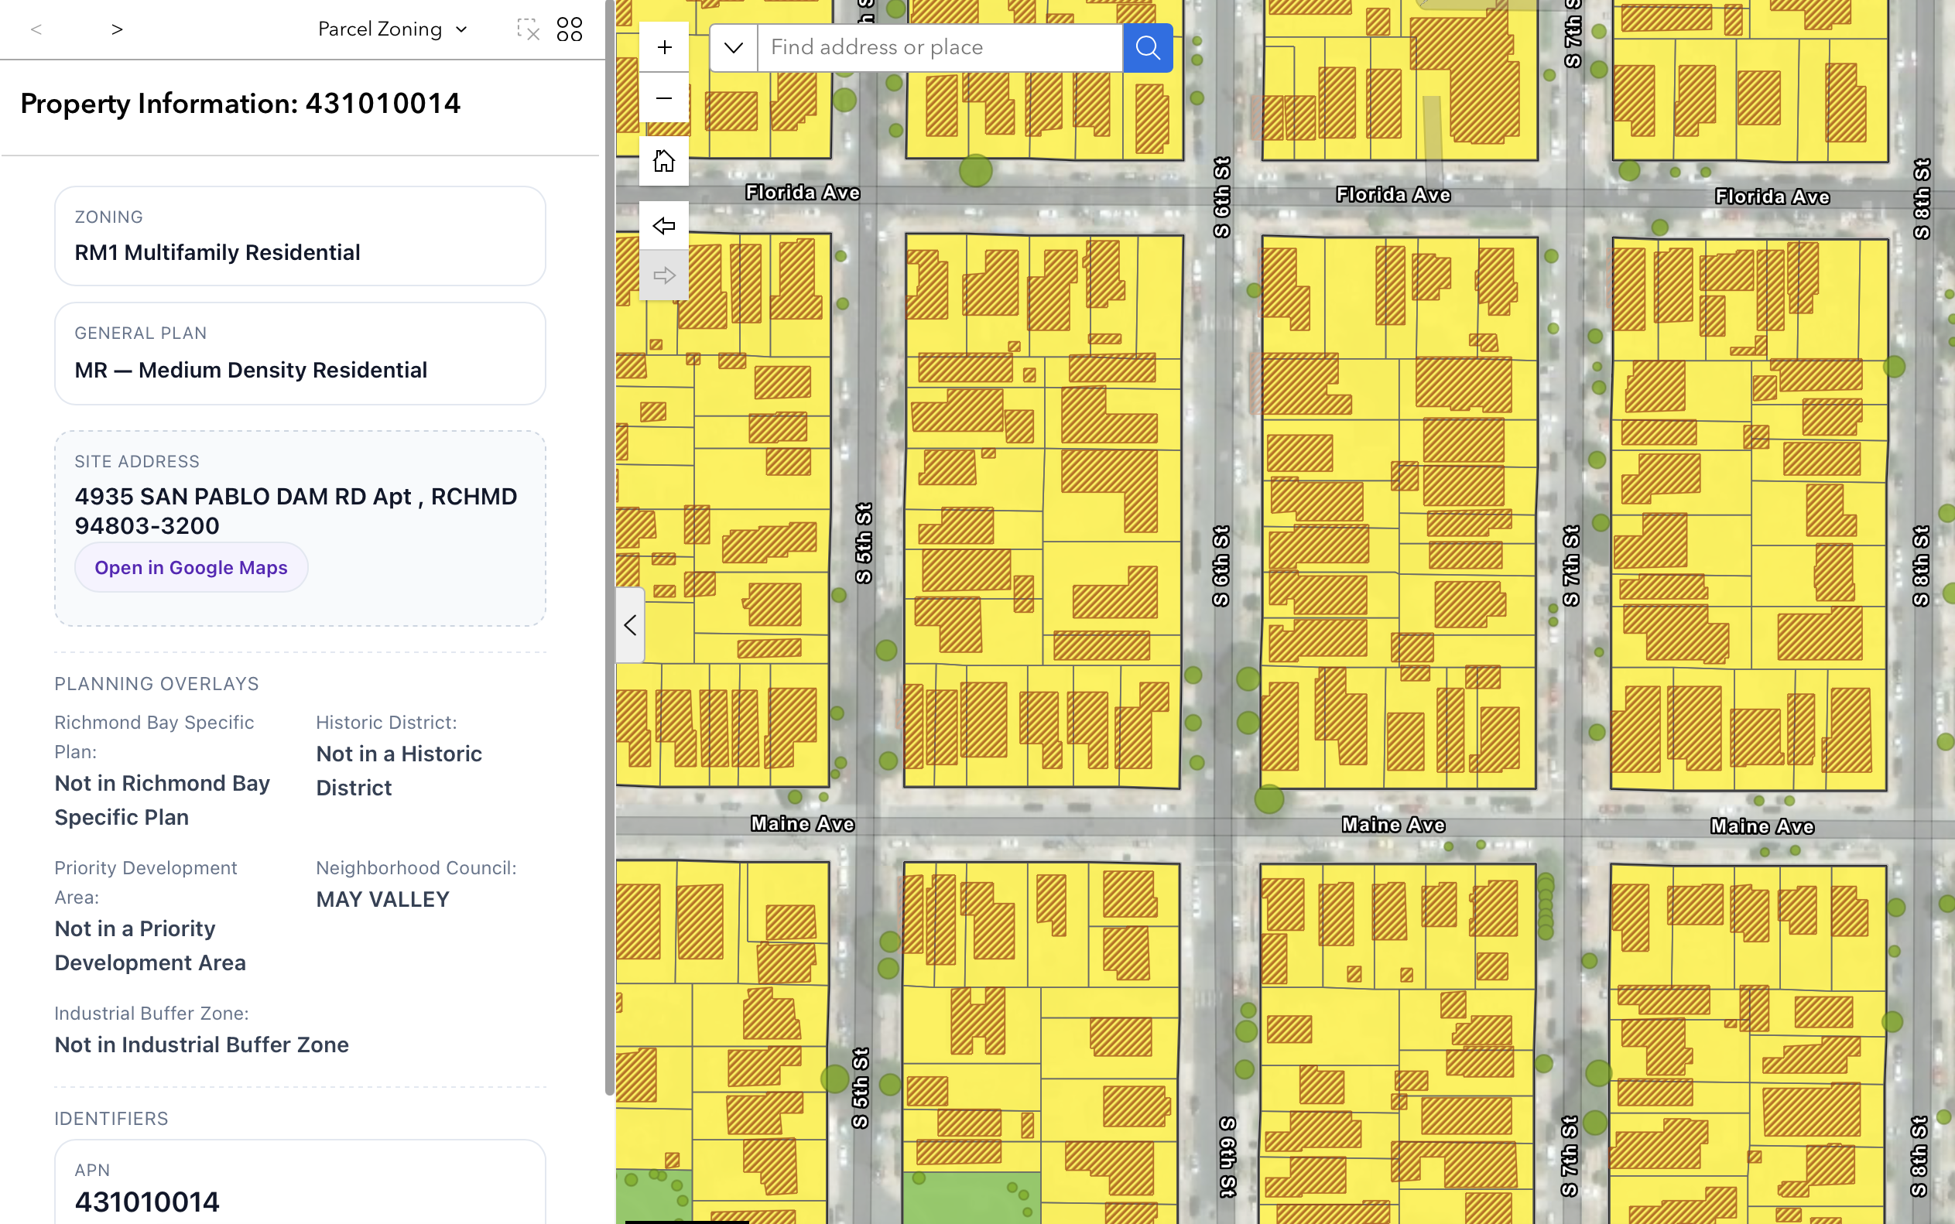Screen dimensions: 1955x1224
Task: Click the PLANNING OVERLAYS section heading
Action: click(156, 683)
